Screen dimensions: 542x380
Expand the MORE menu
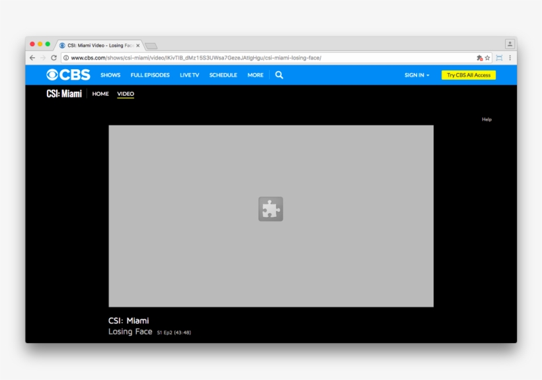255,75
